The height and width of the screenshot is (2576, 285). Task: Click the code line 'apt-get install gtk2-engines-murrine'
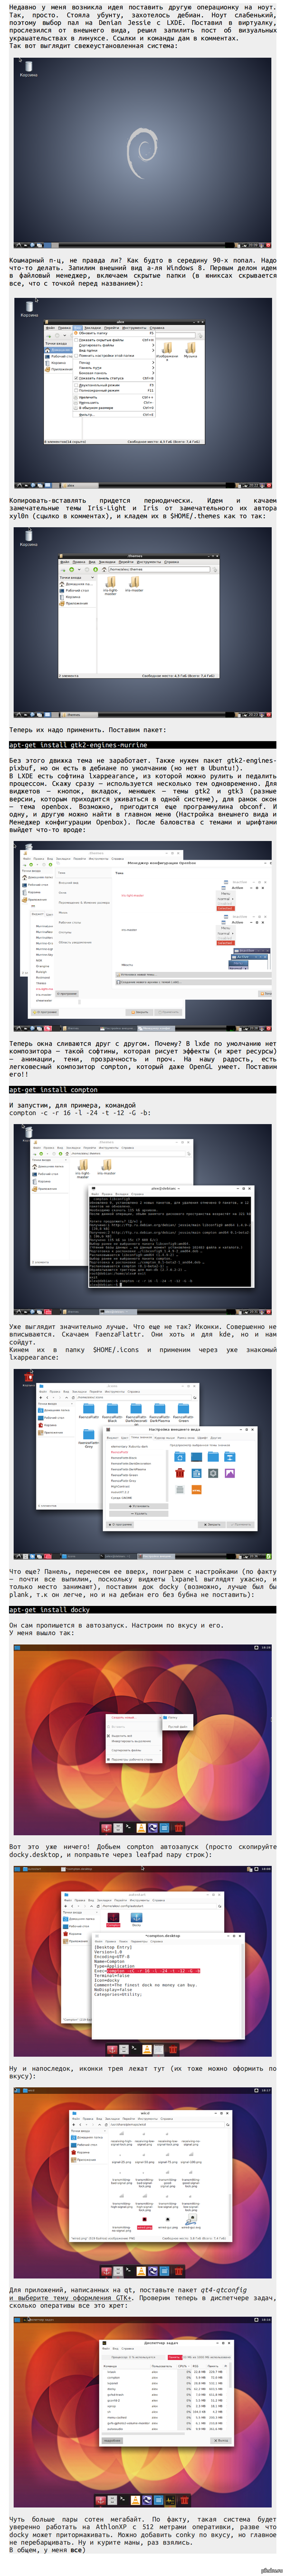click(x=78, y=745)
